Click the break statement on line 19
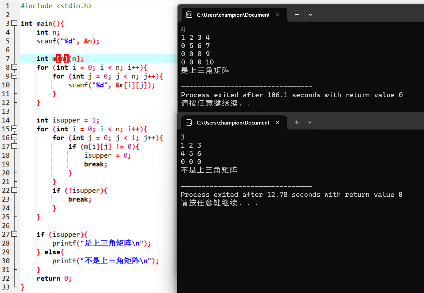This screenshot has width=424, height=293. pyautogui.click(x=96, y=164)
